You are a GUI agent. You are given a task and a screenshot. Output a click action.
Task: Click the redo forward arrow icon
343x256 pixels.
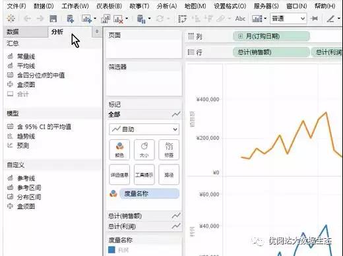point(40,18)
